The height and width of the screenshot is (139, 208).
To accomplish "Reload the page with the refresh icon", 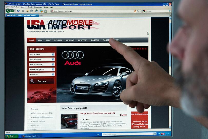I will coord(18,11).
